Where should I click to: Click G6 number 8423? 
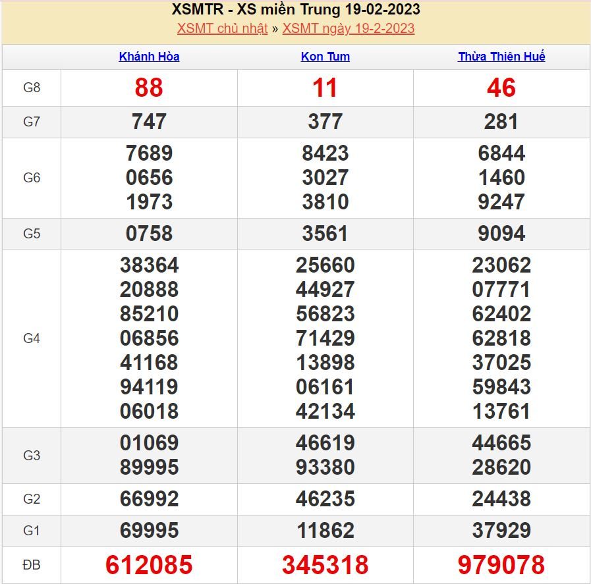(x=325, y=153)
